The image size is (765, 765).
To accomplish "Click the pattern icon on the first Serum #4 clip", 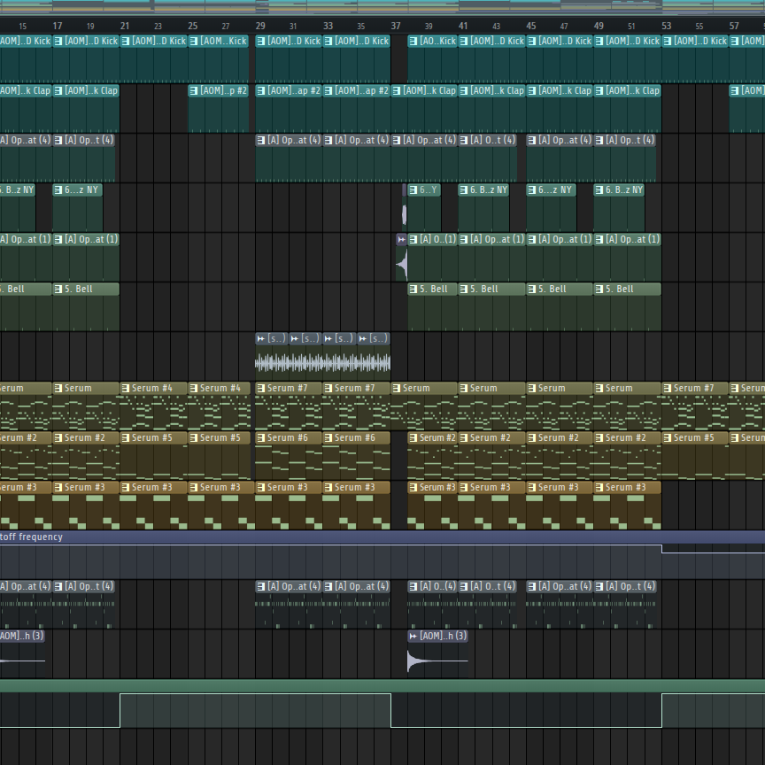I will coord(126,388).
